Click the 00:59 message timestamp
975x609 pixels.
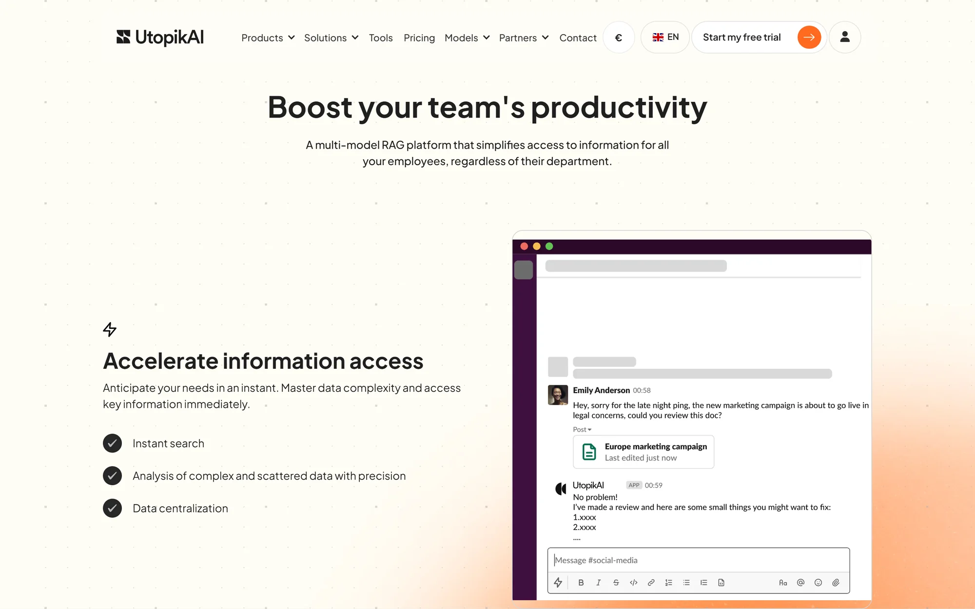coord(653,485)
